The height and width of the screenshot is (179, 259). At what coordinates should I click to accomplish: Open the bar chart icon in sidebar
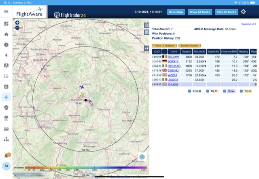coord(6,87)
